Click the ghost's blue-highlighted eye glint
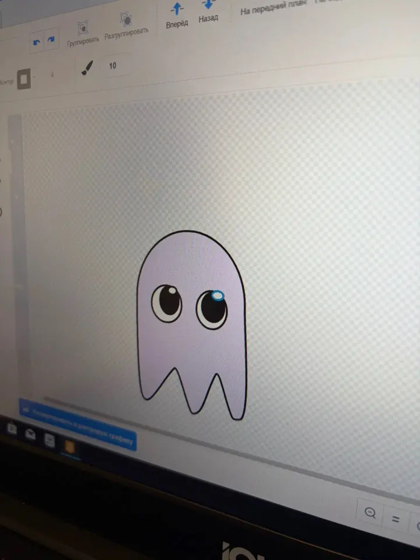The height and width of the screenshot is (560, 420). pyautogui.click(x=218, y=296)
